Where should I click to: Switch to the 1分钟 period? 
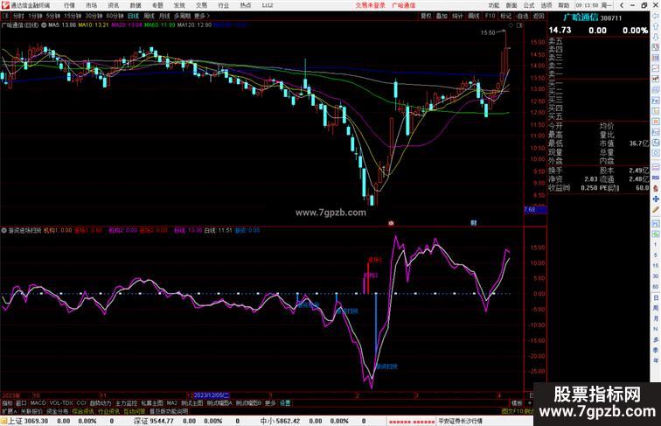coord(35,16)
